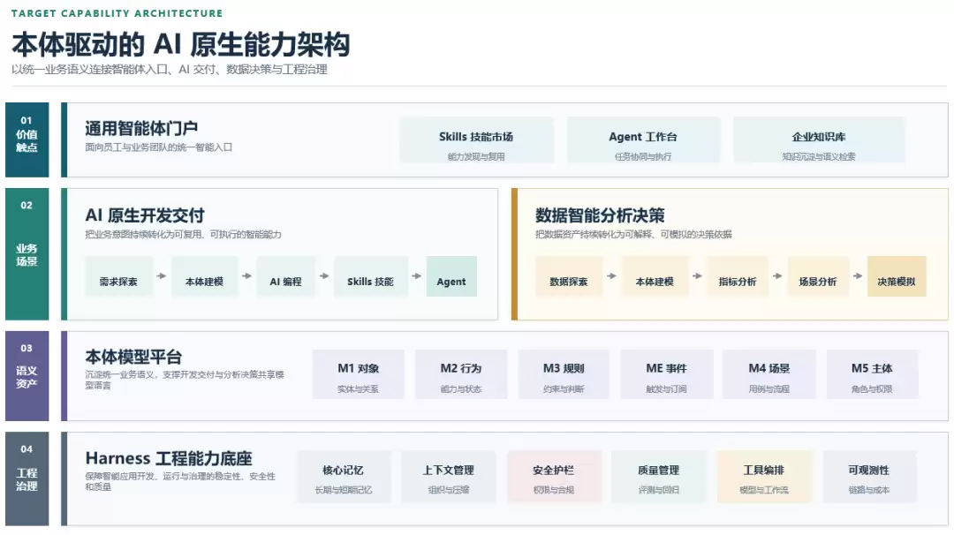This screenshot has width=954, height=535.
Task: Click the text 面向员工与业务团队的统一智能入口
Action: [x=159, y=147]
